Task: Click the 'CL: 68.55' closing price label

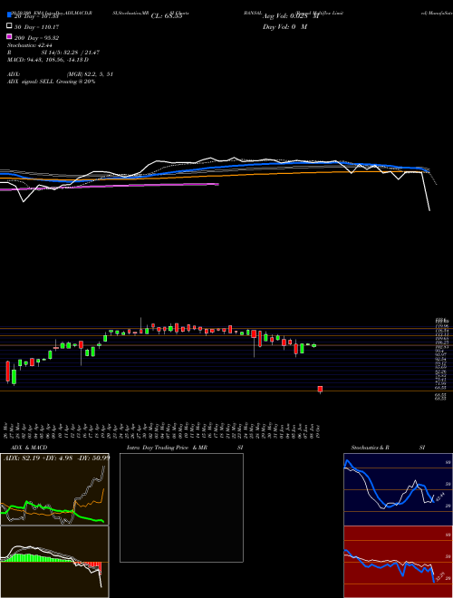Action: 167,16
